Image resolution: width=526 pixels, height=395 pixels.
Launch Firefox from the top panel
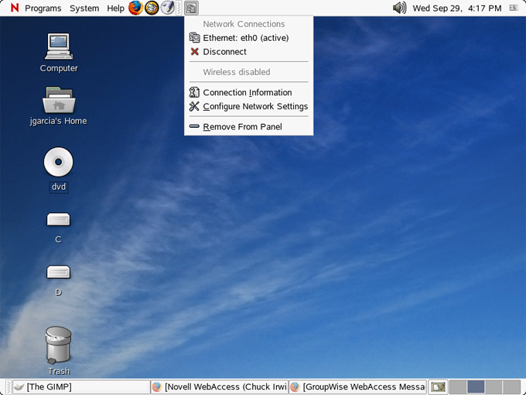click(x=135, y=8)
